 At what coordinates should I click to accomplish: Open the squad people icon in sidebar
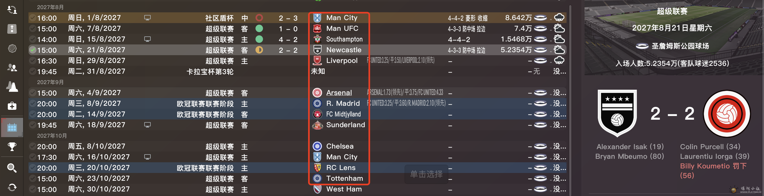click(x=12, y=67)
